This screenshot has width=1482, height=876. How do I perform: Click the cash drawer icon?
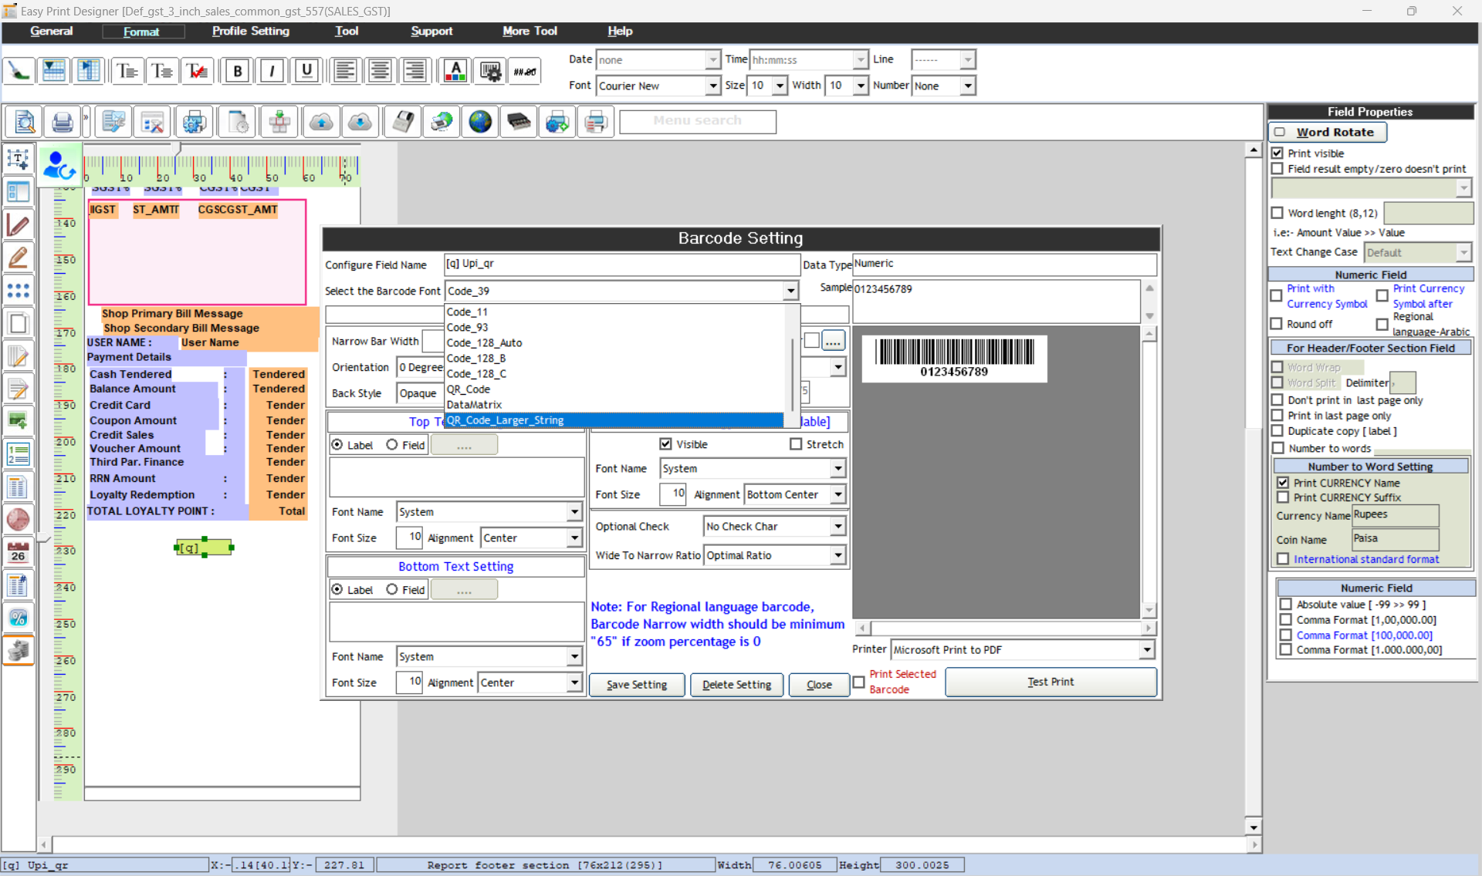point(519,122)
